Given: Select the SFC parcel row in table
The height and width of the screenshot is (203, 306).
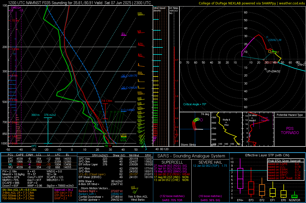Looking at the screenshot, I should [x=39, y=159].
